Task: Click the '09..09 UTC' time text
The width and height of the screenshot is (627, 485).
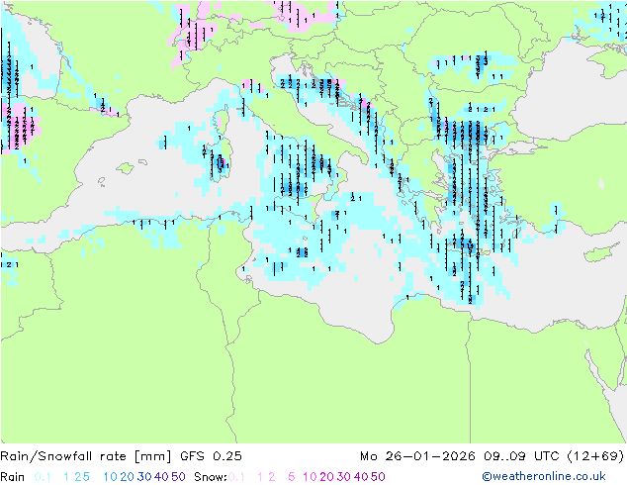Action: pos(520,456)
